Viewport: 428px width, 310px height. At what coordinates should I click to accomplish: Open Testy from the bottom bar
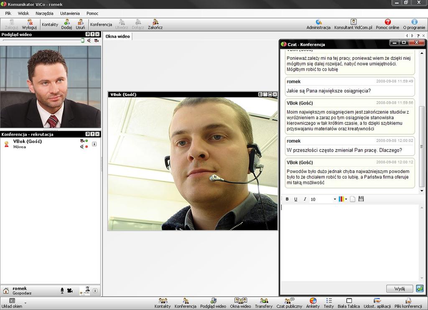coord(329,303)
